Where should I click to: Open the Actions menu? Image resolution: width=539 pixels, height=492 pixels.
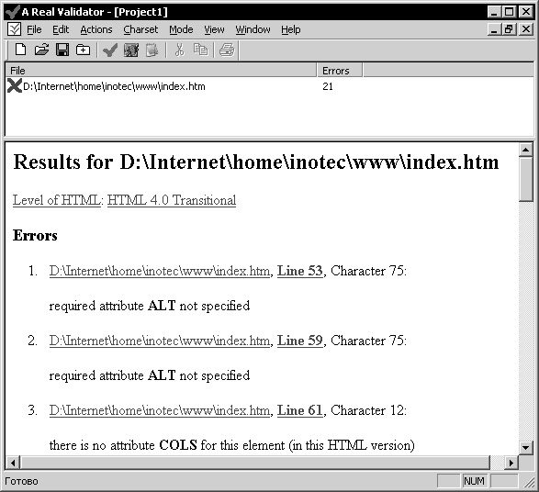pos(96,30)
